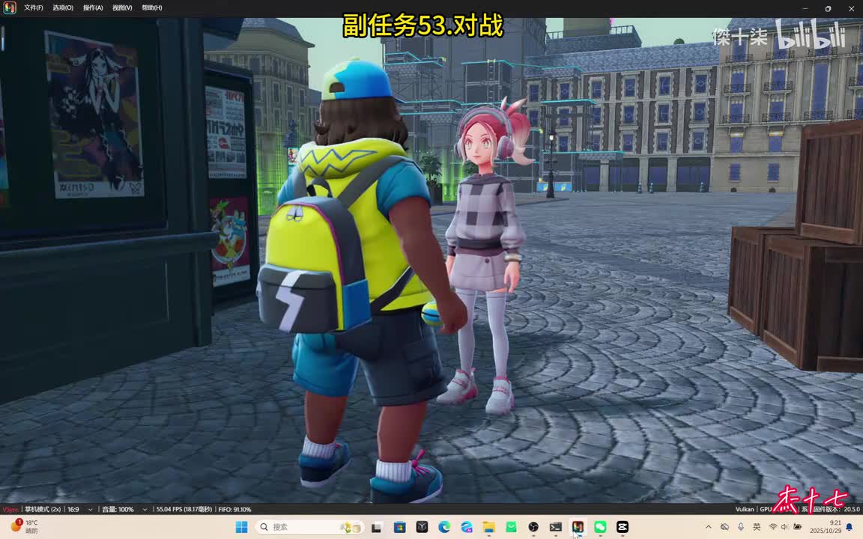Open Microsoft Store from taskbar
Viewport: 863px width, 539px height.
pyautogui.click(x=399, y=527)
